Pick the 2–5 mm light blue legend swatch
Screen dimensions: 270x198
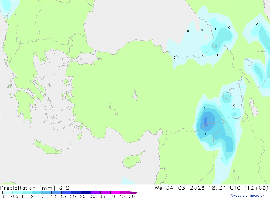tap(37, 193)
